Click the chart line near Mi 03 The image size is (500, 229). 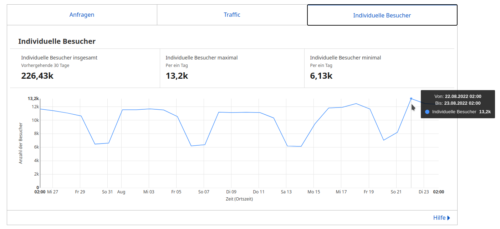149,109
